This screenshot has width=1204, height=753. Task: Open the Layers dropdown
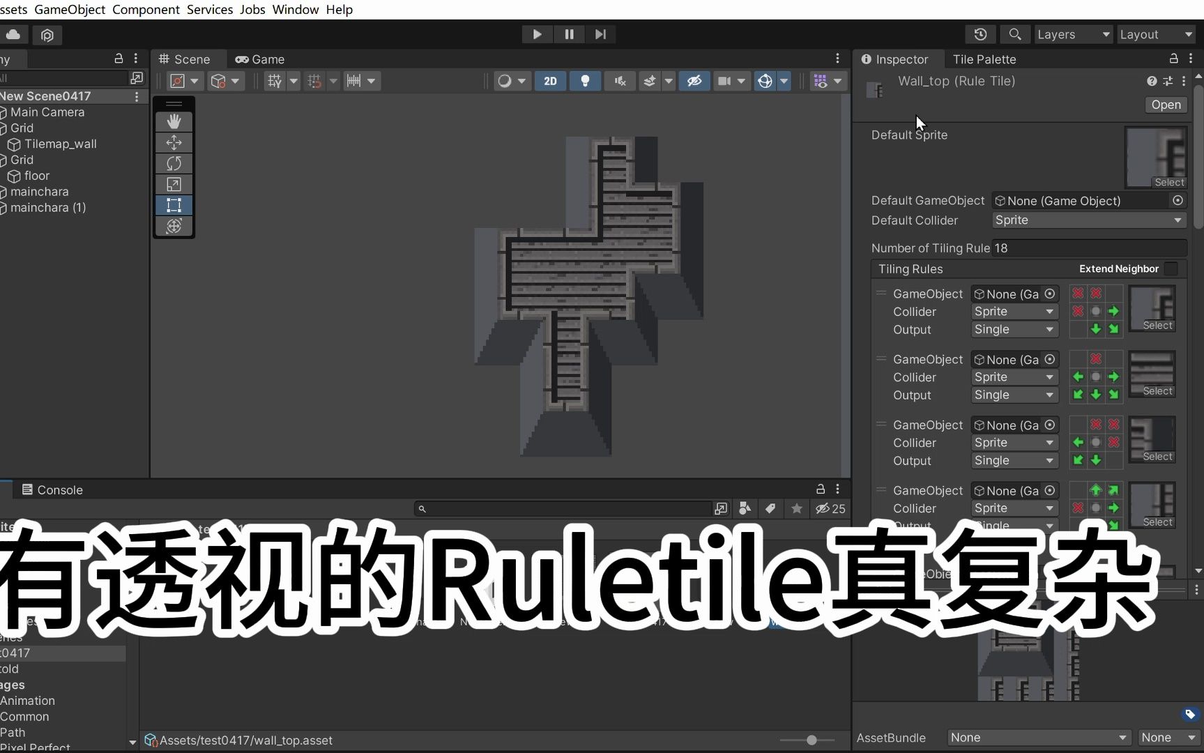pyautogui.click(x=1072, y=34)
